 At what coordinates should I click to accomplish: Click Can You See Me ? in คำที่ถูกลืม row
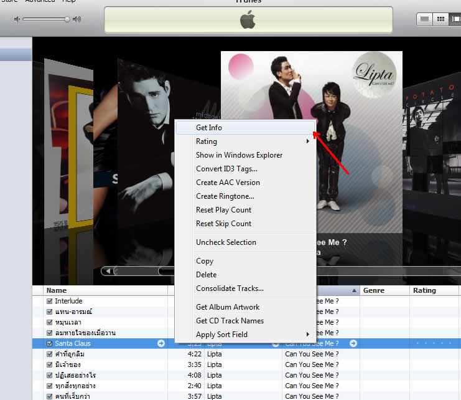pyautogui.click(x=312, y=354)
